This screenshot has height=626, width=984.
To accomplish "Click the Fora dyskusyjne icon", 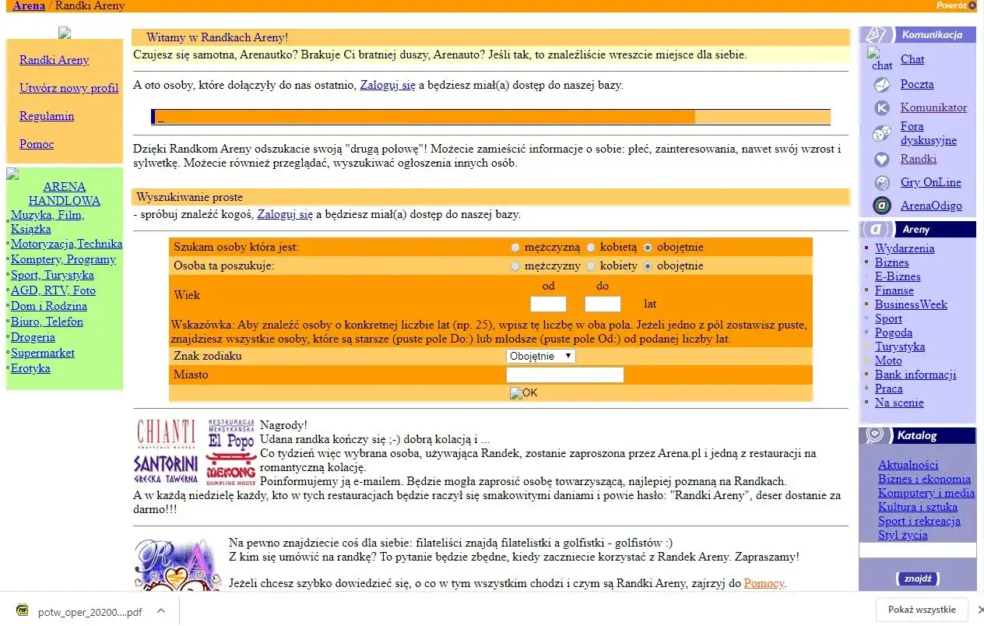I will (x=882, y=134).
